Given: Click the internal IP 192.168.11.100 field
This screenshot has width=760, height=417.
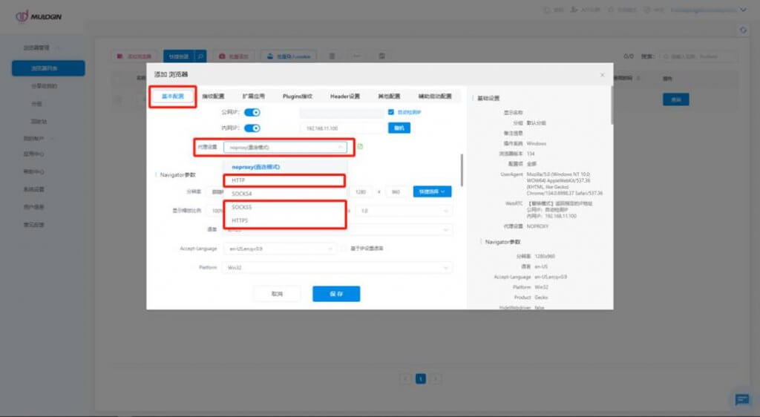Looking at the screenshot, I should coord(341,128).
